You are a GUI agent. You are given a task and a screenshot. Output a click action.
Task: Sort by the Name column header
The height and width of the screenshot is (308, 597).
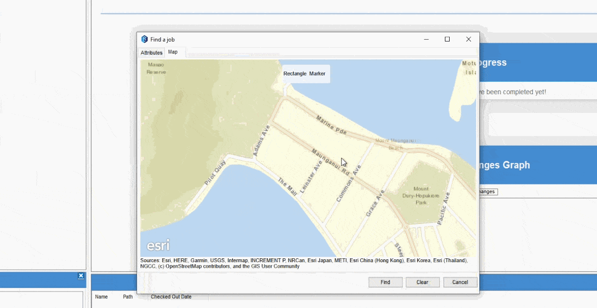[x=101, y=297]
